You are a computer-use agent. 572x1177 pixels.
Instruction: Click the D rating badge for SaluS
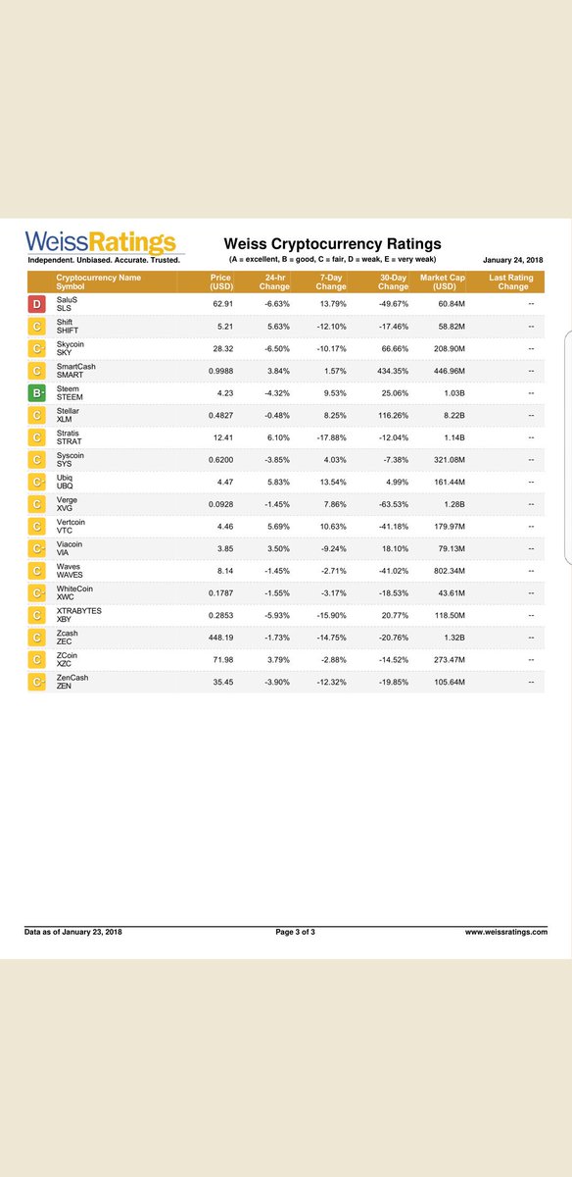point(37,304)
